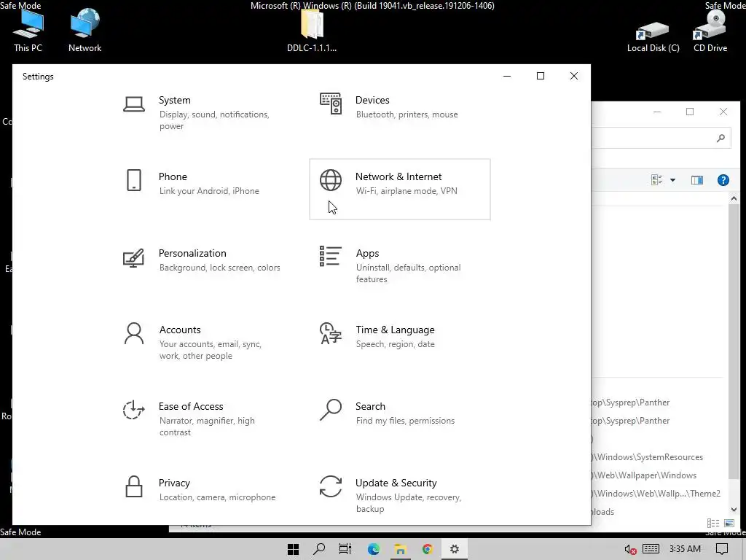The height and width of the screenshot is (560, 746).
Task: Open taskbar Search magnifier
Action: [x=319, y=549]
